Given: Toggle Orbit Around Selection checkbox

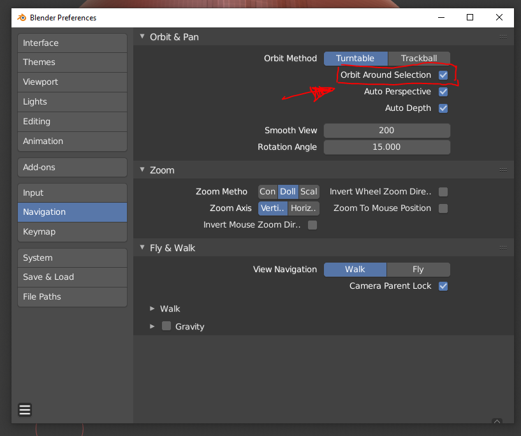Looking at the screenshot, I should [443, 75].
